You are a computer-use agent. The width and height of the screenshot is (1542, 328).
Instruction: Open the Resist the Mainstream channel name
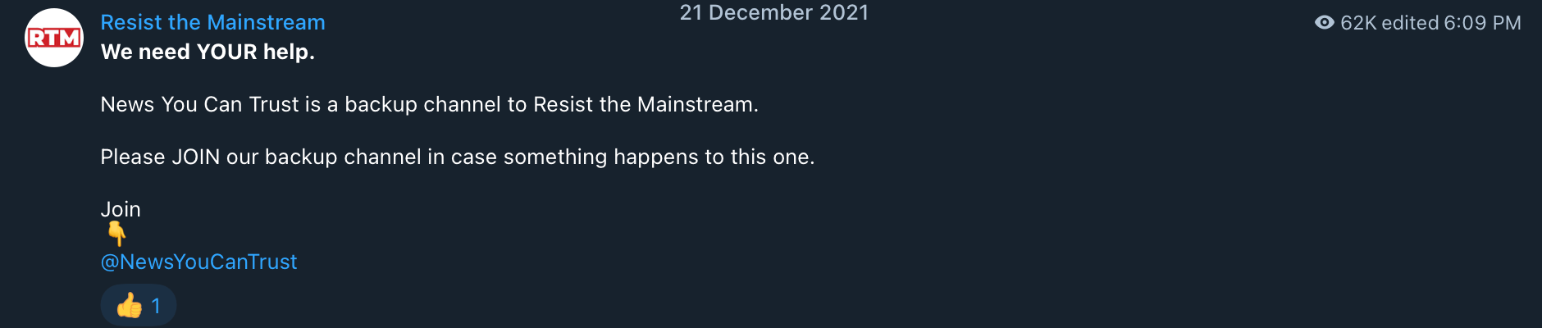point(212,22)
